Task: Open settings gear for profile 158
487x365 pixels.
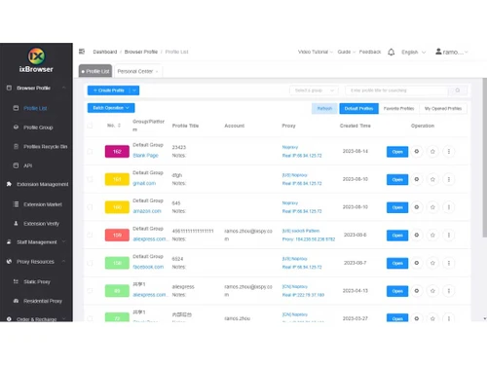Action: point(417,263)
